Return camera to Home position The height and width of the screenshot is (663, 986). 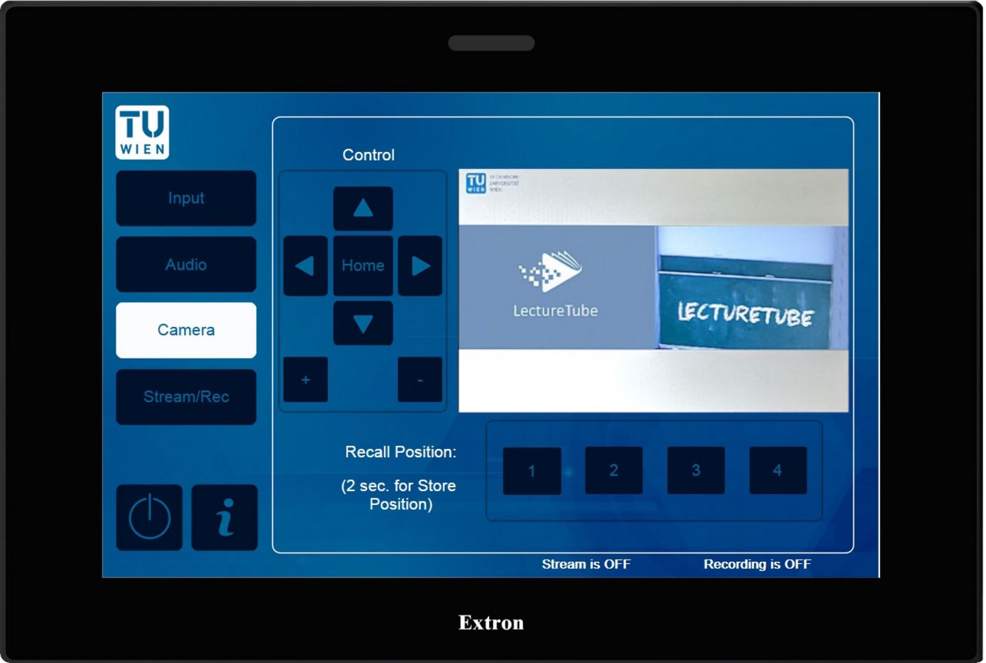click(x=363, y=265)
